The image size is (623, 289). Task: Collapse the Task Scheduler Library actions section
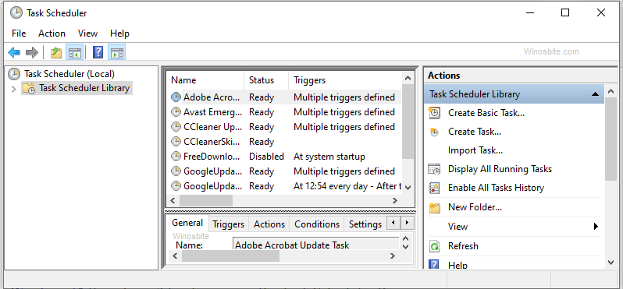click(595, 94)
